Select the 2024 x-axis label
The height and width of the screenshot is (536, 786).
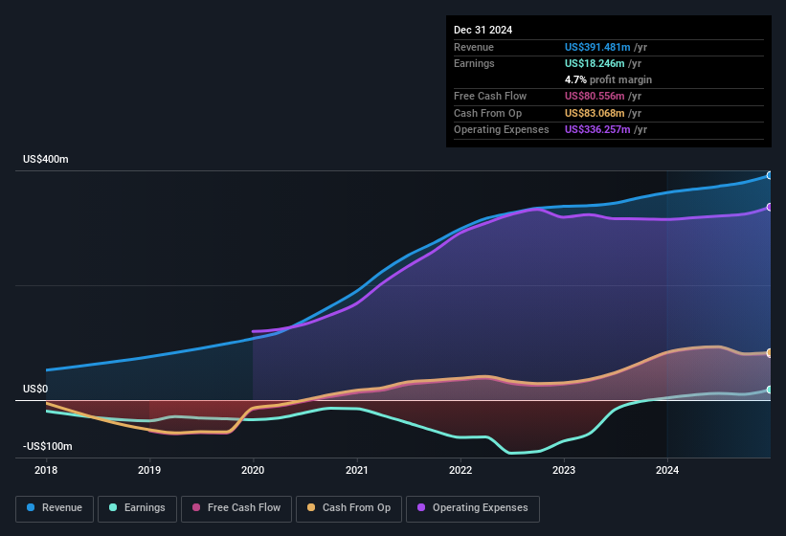point(667,470)
